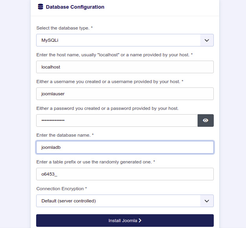
Task: Click the 'Enter the database name' label
Action: (x=65, y=135)
